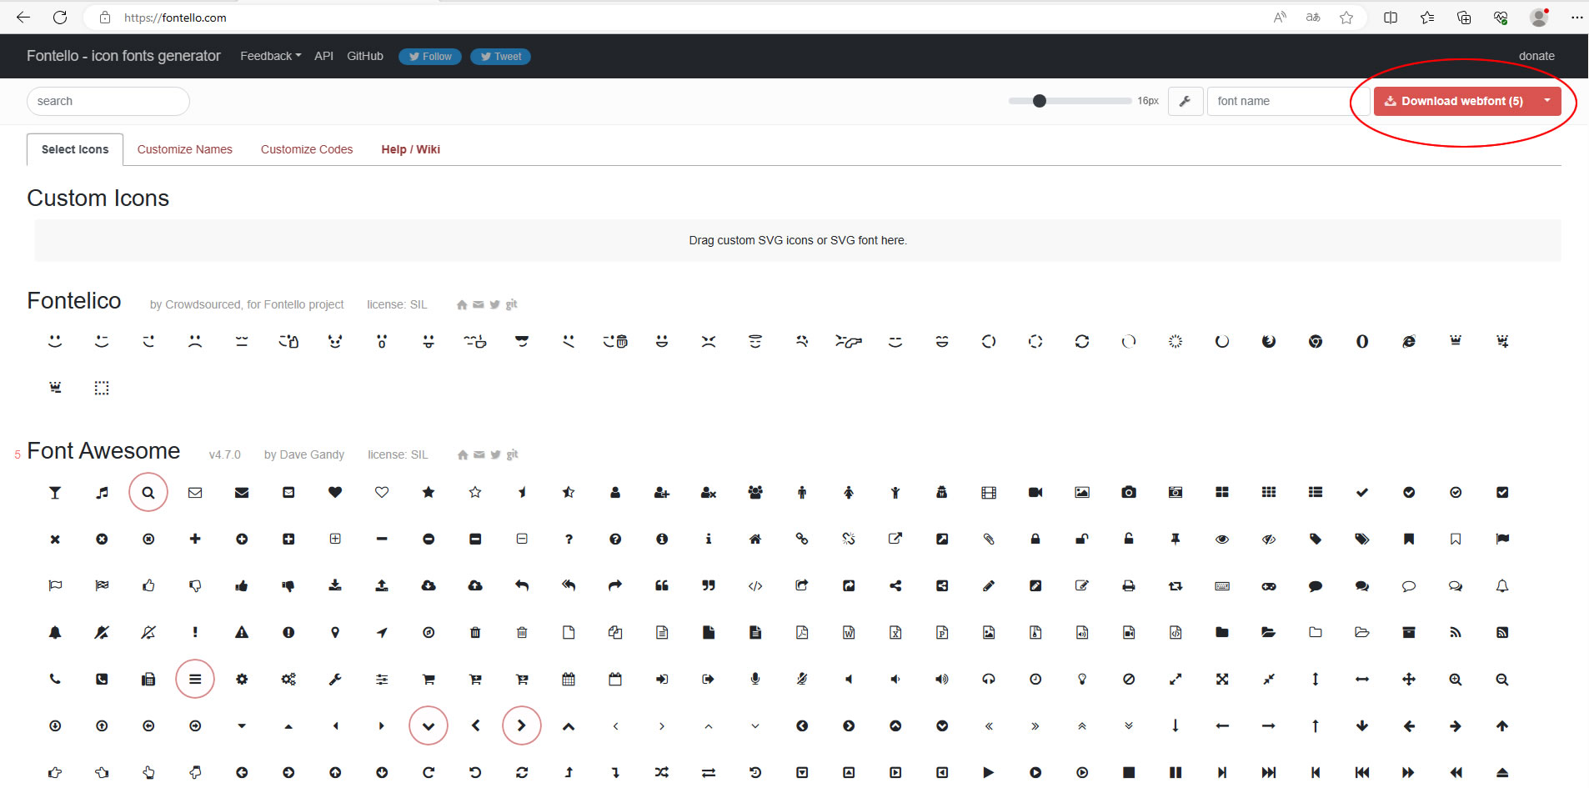Open the GitHub link in the header
Screen dimensions: 1589x788
pyautogui.click(x=365, y=56)
